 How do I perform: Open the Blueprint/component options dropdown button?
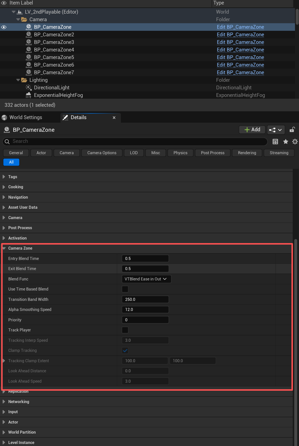276,130
